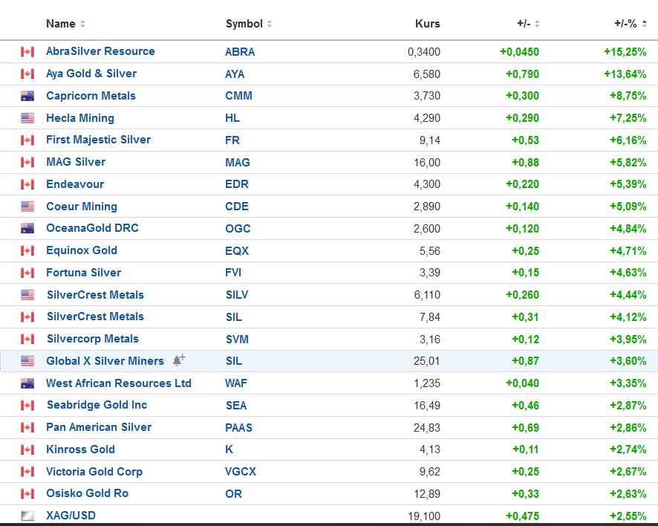Click the VGCX symbol link
Image resolution: width=658 pixels, height=526 pixels.
click(x=240, y=472)
